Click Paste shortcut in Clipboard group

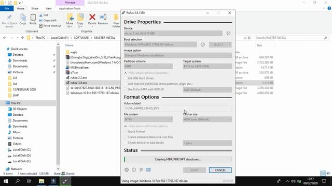click(x=50, y=25)
